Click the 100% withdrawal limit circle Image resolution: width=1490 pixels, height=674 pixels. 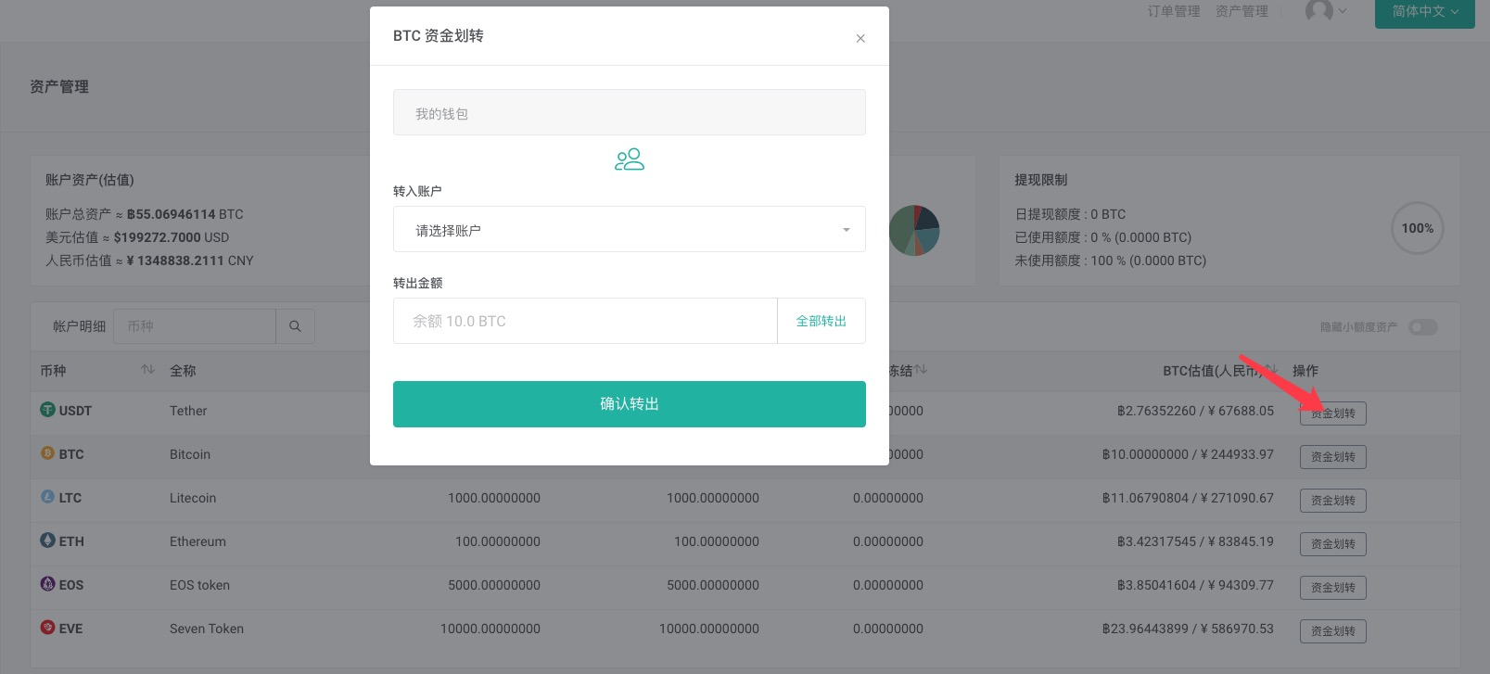pyautogui.click(x=1418, y=228)
